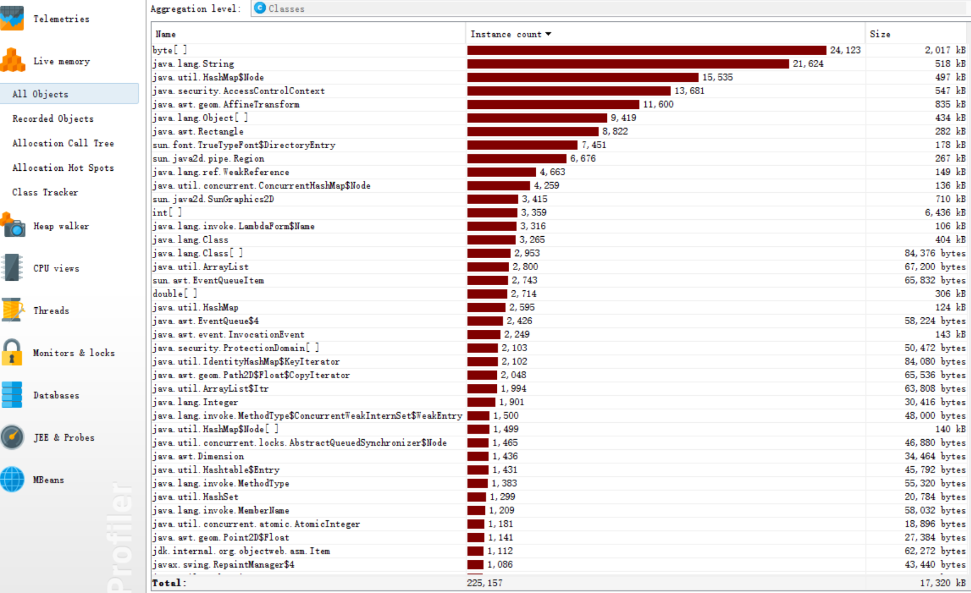Screen dimensions: 971x593
Task: Click the 24,123 instance count bar
Action: pos(646,50)
